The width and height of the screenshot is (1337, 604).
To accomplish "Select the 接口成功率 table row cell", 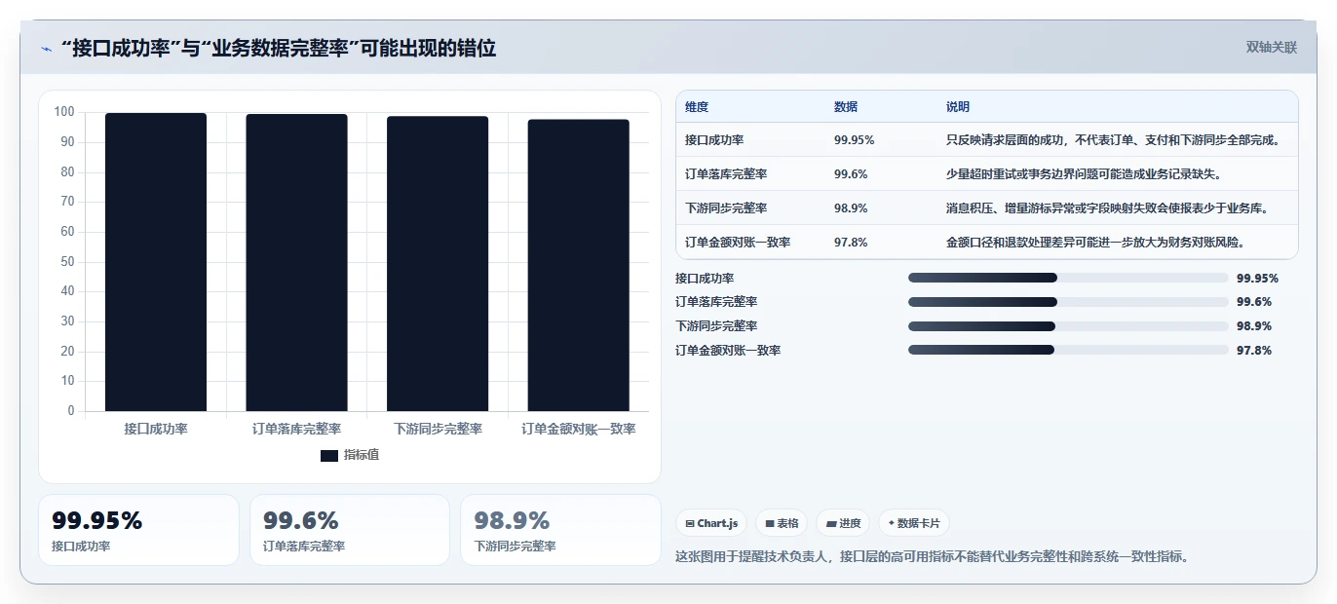I will [x=714, y=140].
